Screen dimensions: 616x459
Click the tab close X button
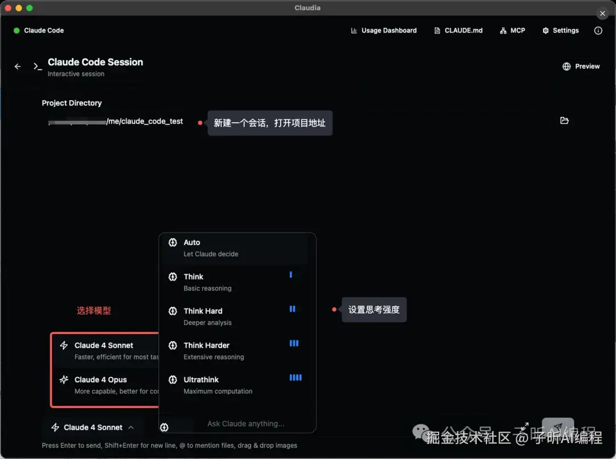click(602, 13)
